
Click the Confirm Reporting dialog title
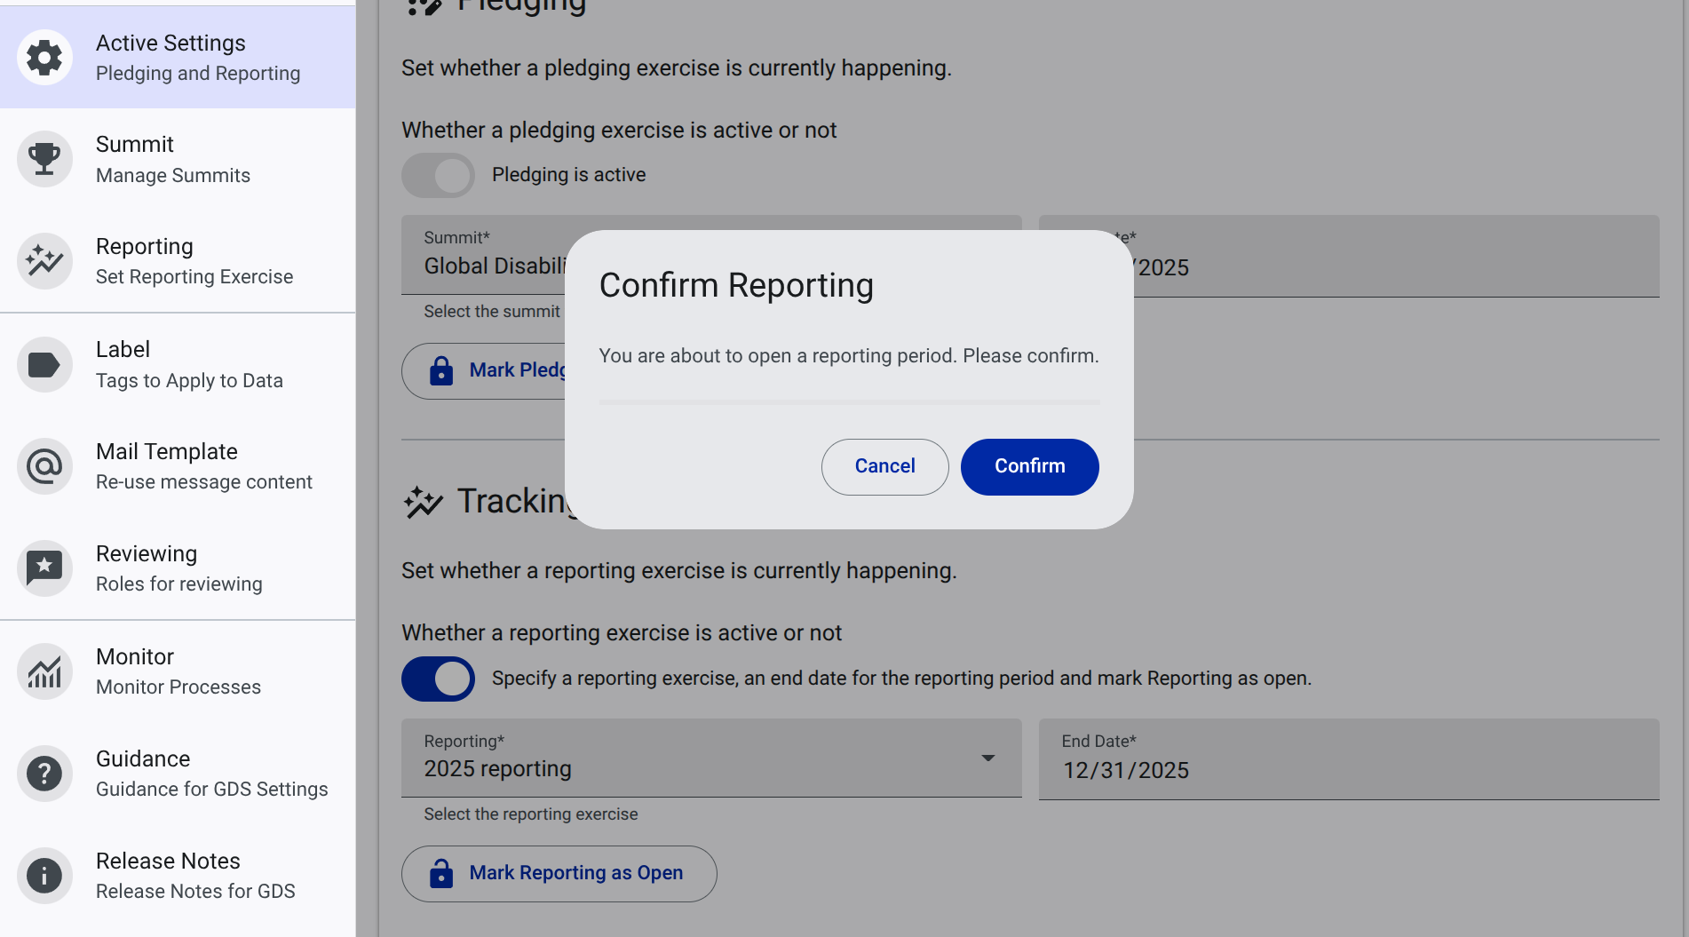coord(736,286)
